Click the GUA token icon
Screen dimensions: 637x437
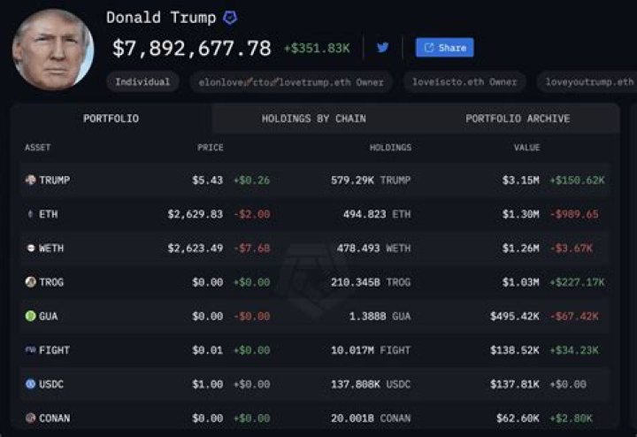[30, 316]
